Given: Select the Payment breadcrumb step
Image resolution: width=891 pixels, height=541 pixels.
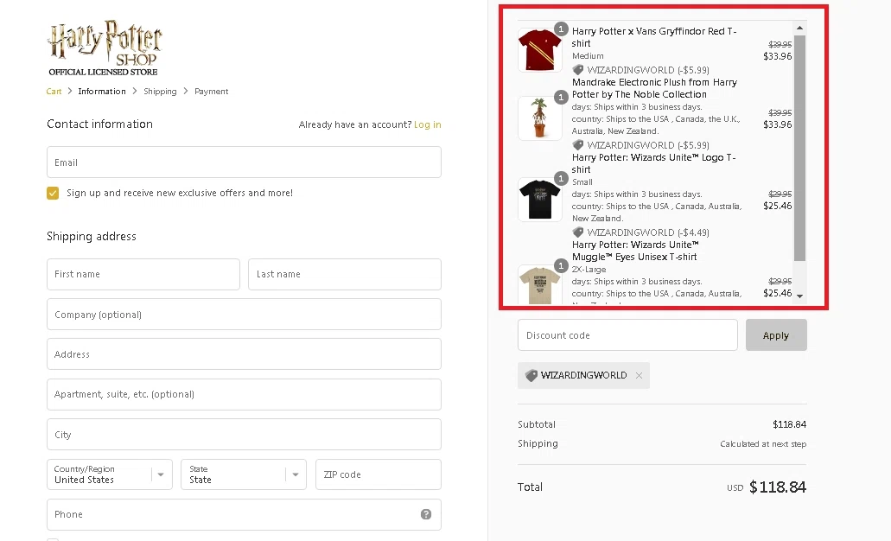Looking at the screenshot, I should pos(212,92).
